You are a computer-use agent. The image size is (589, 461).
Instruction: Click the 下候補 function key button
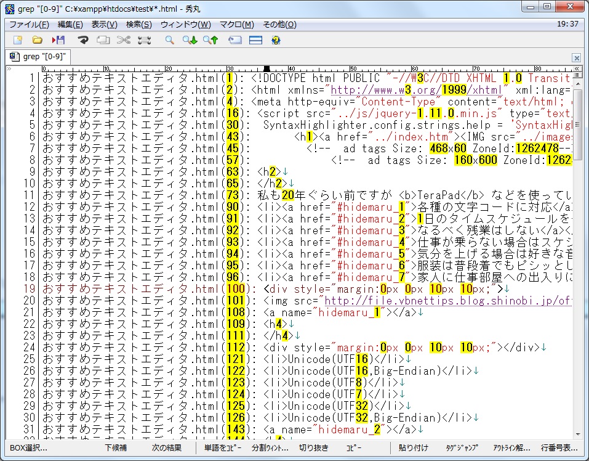click(116, 448)
